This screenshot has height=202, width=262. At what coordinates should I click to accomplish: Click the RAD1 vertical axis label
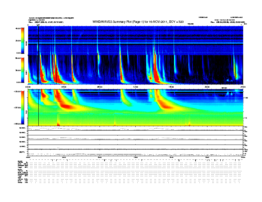pyautogui.click(x=26, y=73)
